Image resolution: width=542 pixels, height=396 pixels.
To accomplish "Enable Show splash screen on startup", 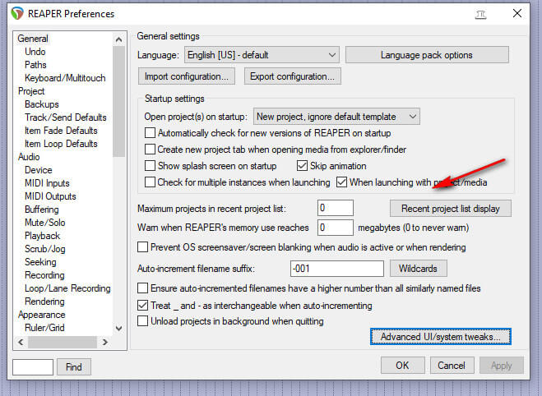I will (150, 166).
